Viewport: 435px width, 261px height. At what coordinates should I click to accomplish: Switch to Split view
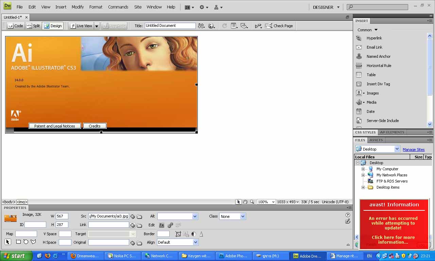click(33, 26)
